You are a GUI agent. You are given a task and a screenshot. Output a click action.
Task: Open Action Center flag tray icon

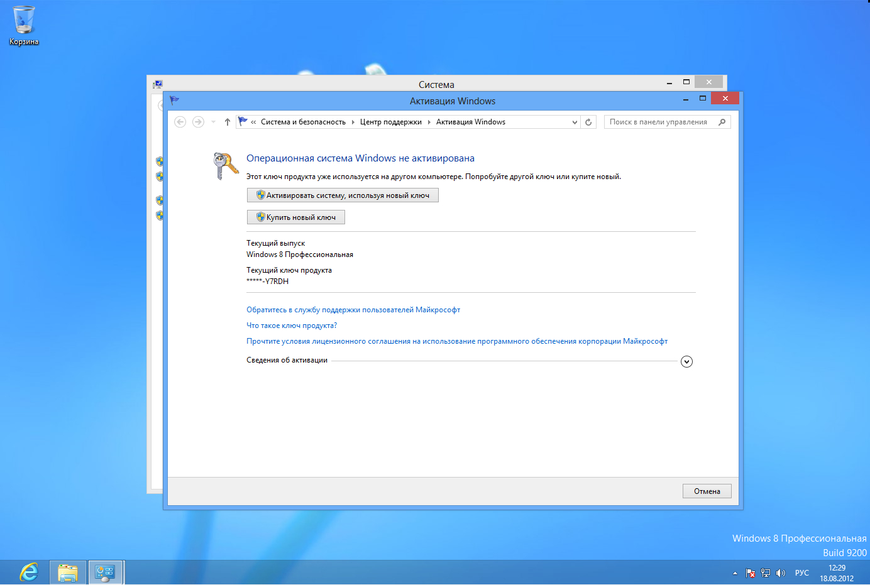pos(751,573)
